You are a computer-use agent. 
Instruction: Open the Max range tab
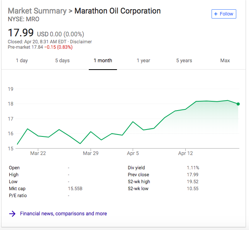[x=225, y=61]
